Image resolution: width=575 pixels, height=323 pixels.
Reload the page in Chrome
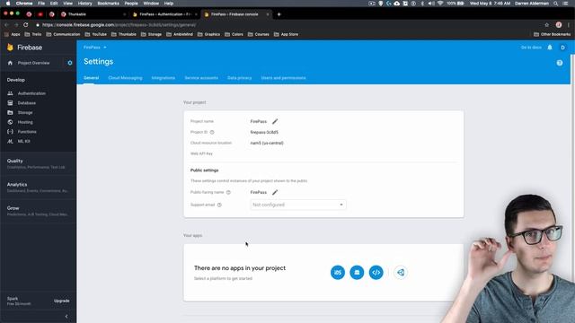[x=26, y=25]
